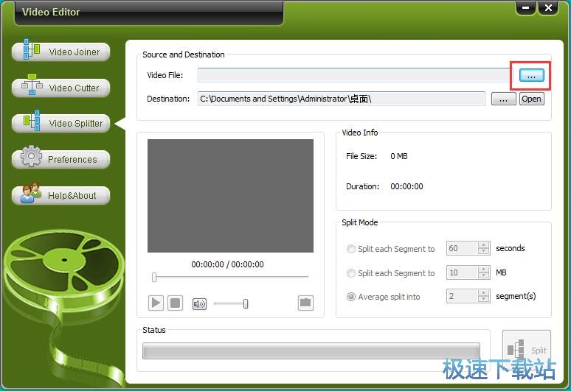Click the File Size value 0 MB
This screenshot has height=391, width=571.
click(x=399, y=156)
